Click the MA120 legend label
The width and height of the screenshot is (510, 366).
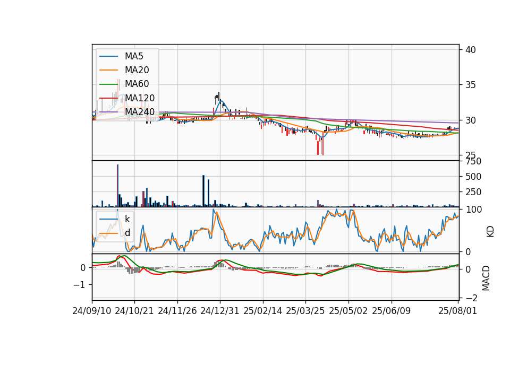tap(140, 98)
